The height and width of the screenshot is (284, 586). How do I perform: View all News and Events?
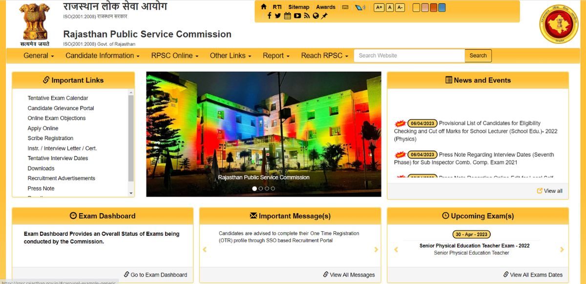pos(550,191)
